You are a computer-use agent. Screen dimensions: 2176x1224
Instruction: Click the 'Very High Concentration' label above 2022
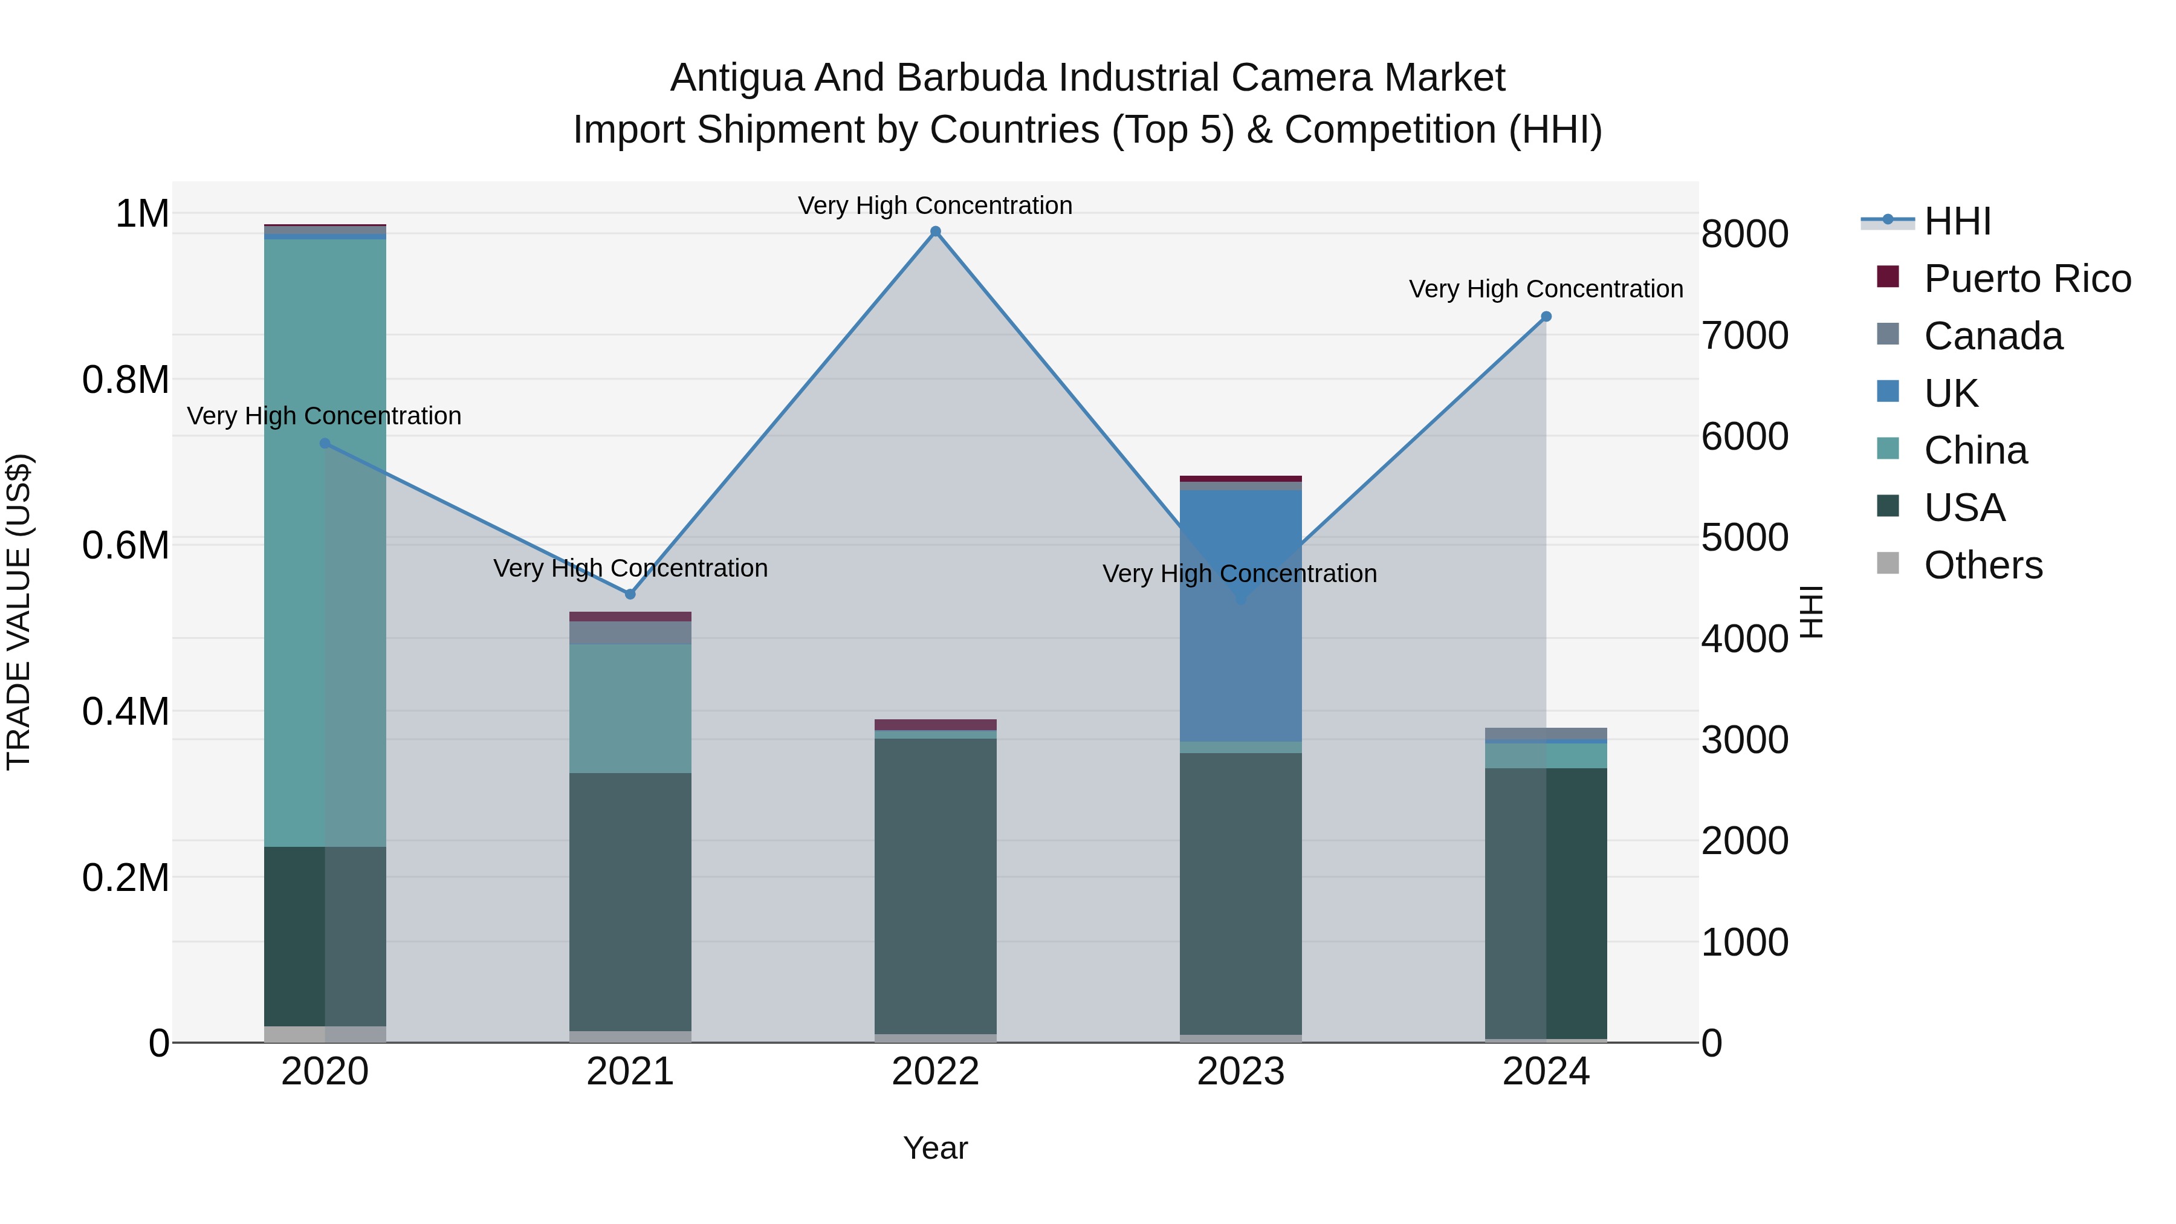tap(935, 206)
